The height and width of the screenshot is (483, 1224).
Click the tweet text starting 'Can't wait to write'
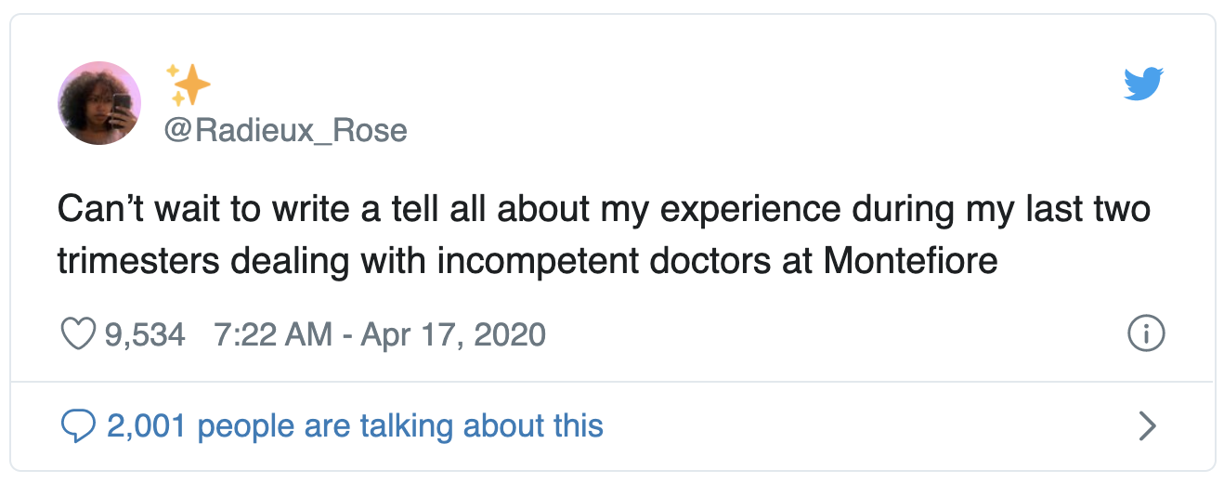click(x=604, y=209)
